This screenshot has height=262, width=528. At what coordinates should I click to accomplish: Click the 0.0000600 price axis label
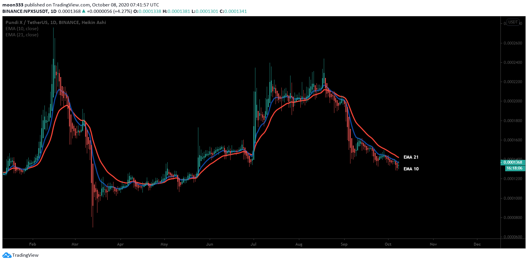(513, 237)
